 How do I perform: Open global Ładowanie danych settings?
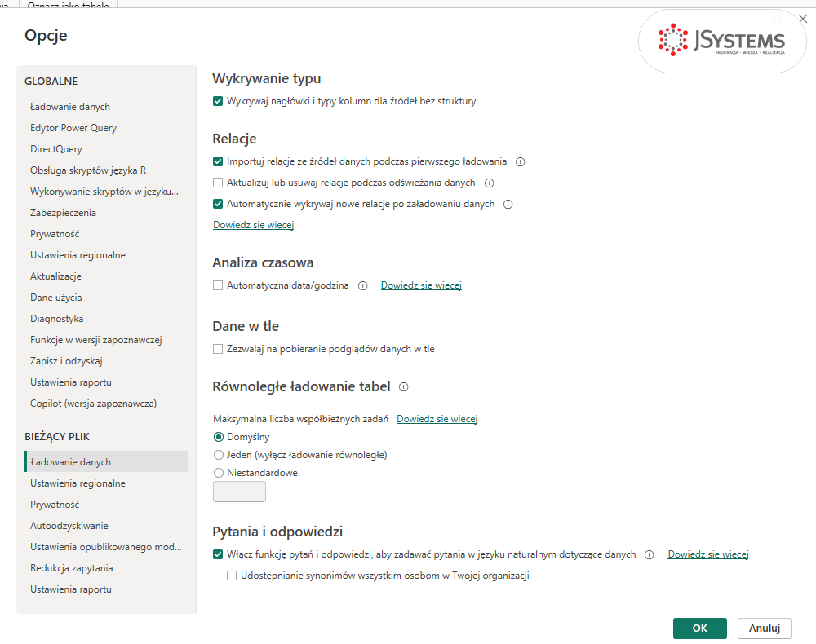[106, 107]
